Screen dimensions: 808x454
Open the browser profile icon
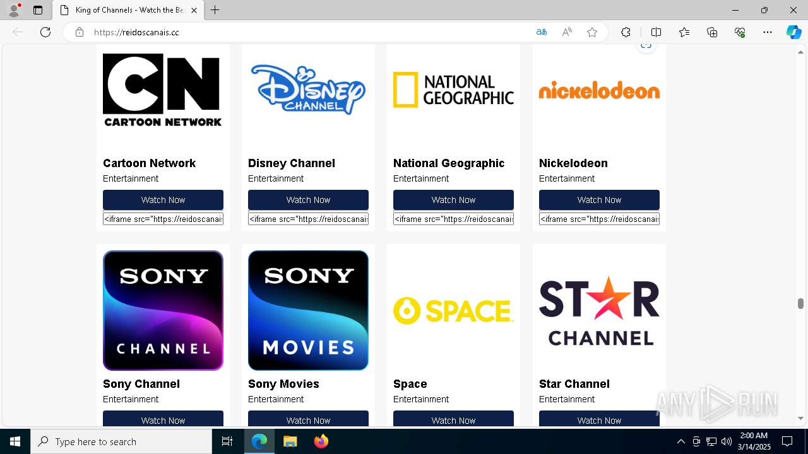[14, 10]
